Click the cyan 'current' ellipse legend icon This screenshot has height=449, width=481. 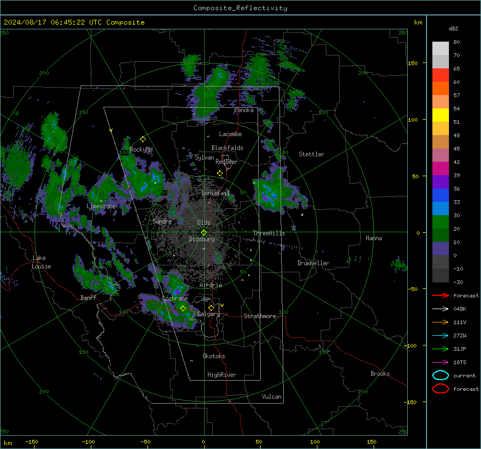click(x=440, y=375)
